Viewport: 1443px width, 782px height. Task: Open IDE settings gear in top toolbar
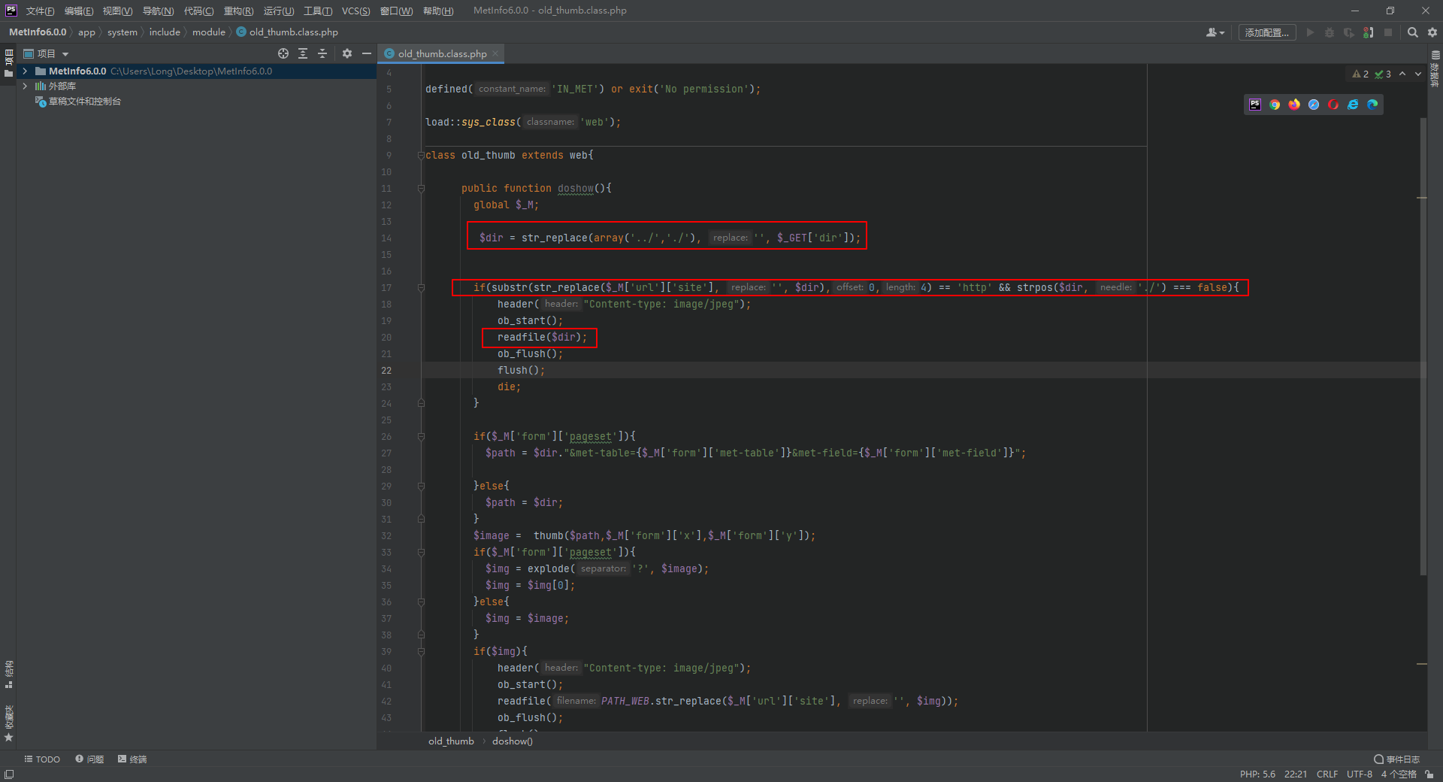(x=1432, y=32)
